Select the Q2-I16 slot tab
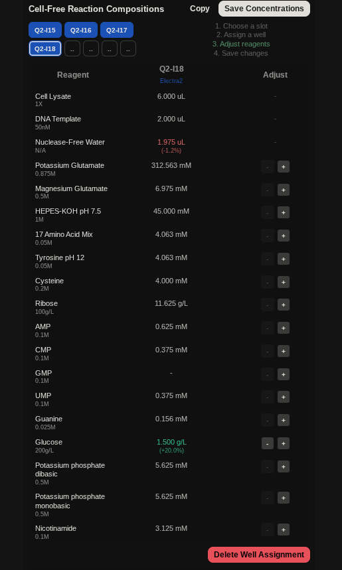 coord(81,30)
